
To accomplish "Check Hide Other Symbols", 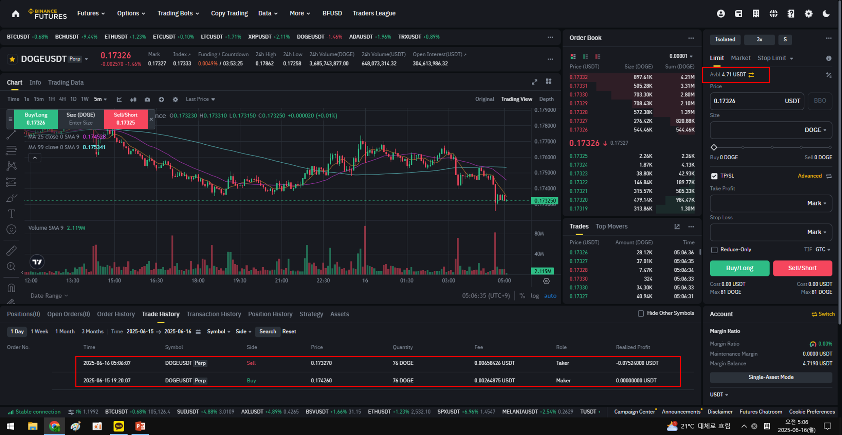I will click(x=641, y=313).
